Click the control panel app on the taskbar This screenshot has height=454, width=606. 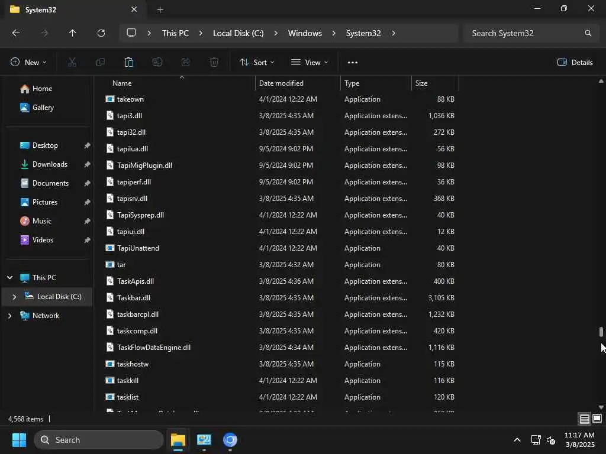(204, 440)
